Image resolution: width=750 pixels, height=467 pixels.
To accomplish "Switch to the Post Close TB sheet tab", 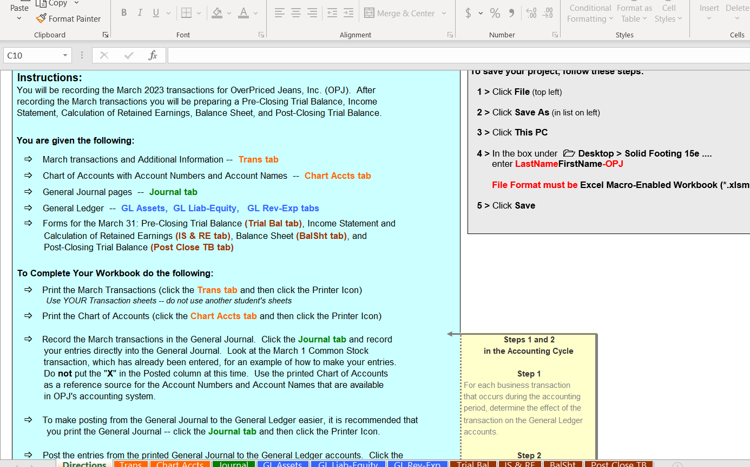I will [619, 464].
